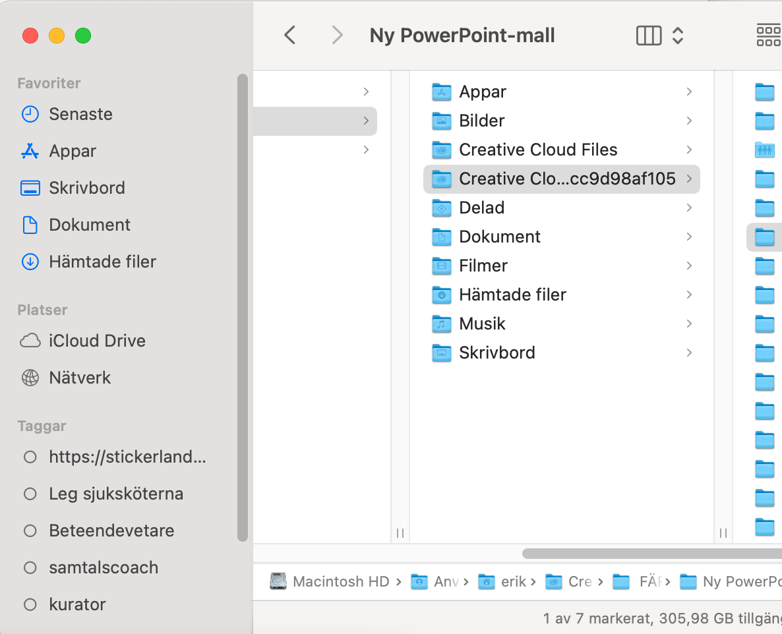Open the Skrivbord folder in the column
This screenshot has width=782, height=634.
(496, 353)
